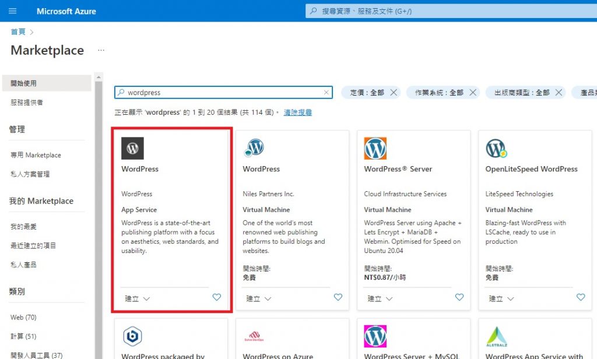The height and width of the screenshot is (359, 597).
Task: Open the 出版商類型 : 全部 filter
Action: click(522, 93)
